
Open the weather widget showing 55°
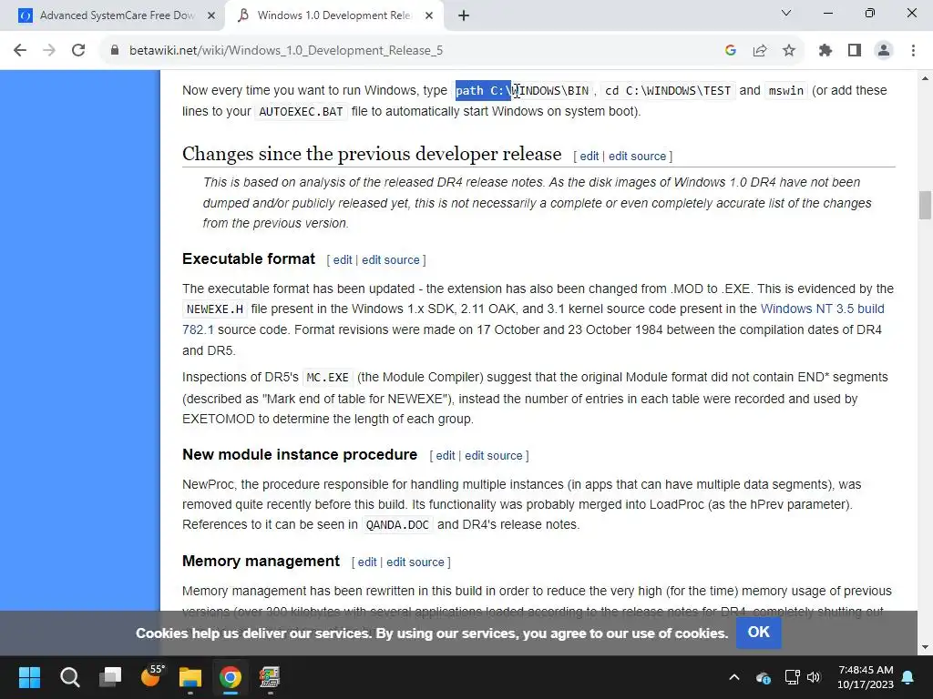152,676
